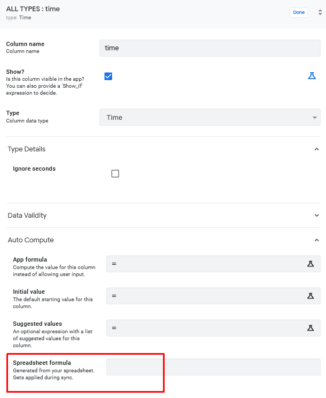Collapse the Type Details section
Screen dimensions: 326x398
coord(316,149)
